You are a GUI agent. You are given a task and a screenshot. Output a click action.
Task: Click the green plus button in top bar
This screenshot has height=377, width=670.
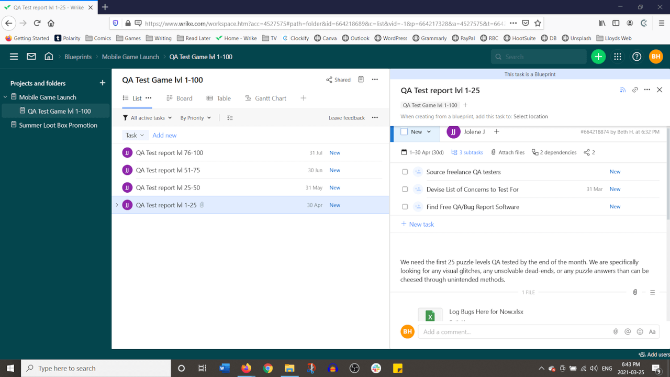[598, 56]
